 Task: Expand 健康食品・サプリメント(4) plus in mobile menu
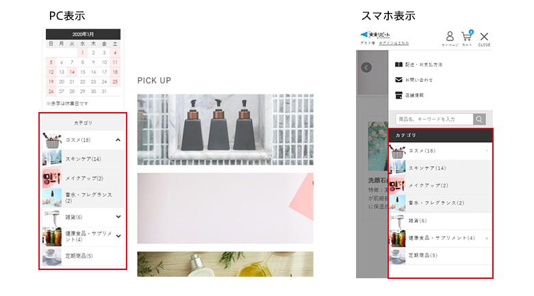(487, 238)
